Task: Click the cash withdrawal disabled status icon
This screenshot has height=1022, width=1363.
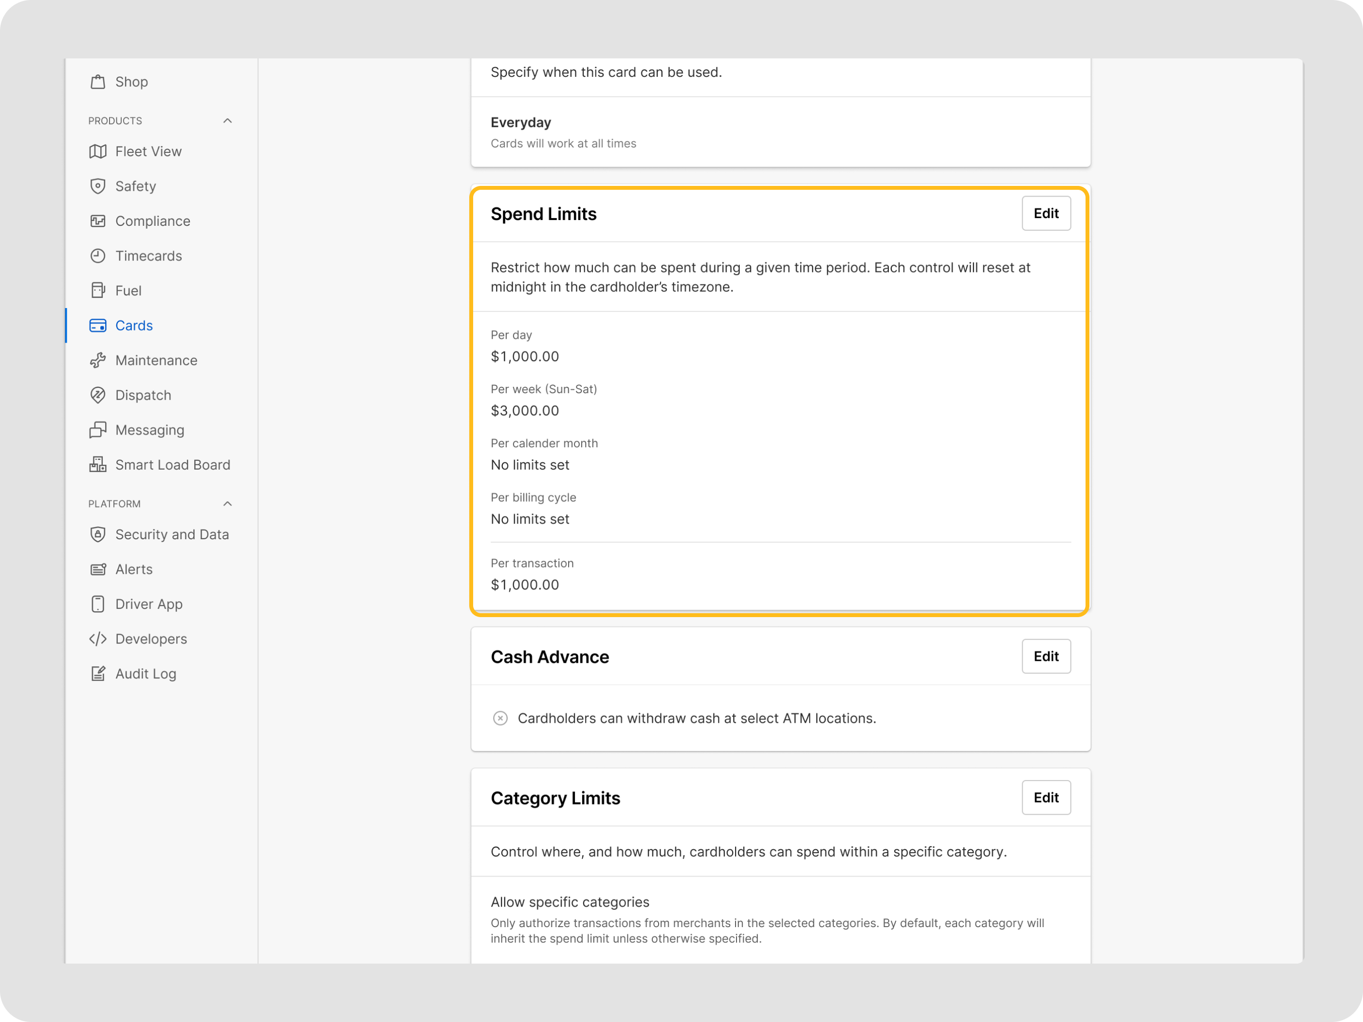Action: pos(500,718)
